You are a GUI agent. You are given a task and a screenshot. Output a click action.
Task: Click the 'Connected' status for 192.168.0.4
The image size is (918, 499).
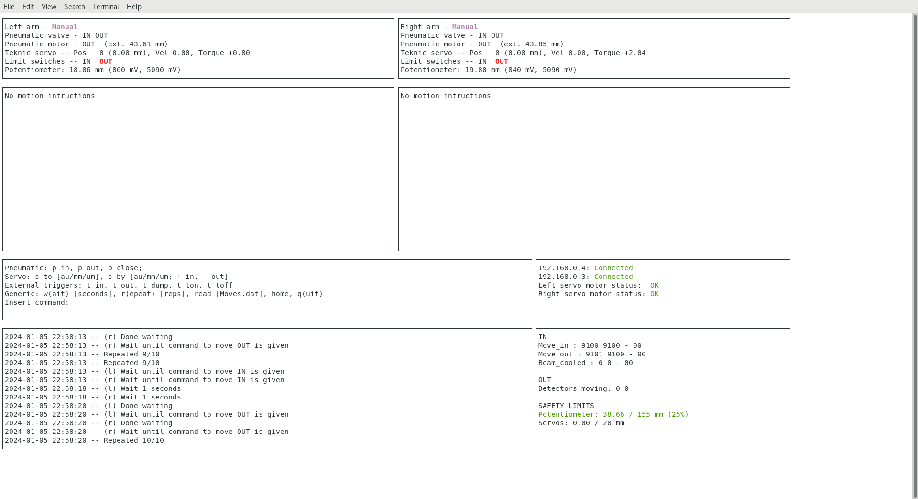click(x=613, y=268)
